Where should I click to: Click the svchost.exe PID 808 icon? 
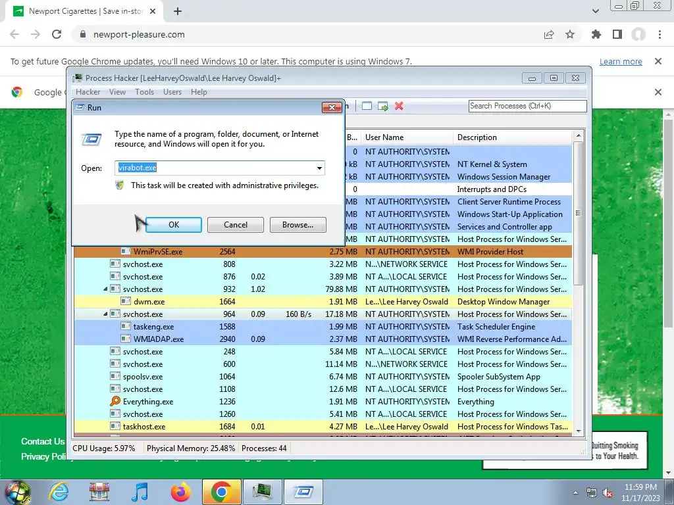[x=115, y=264]
